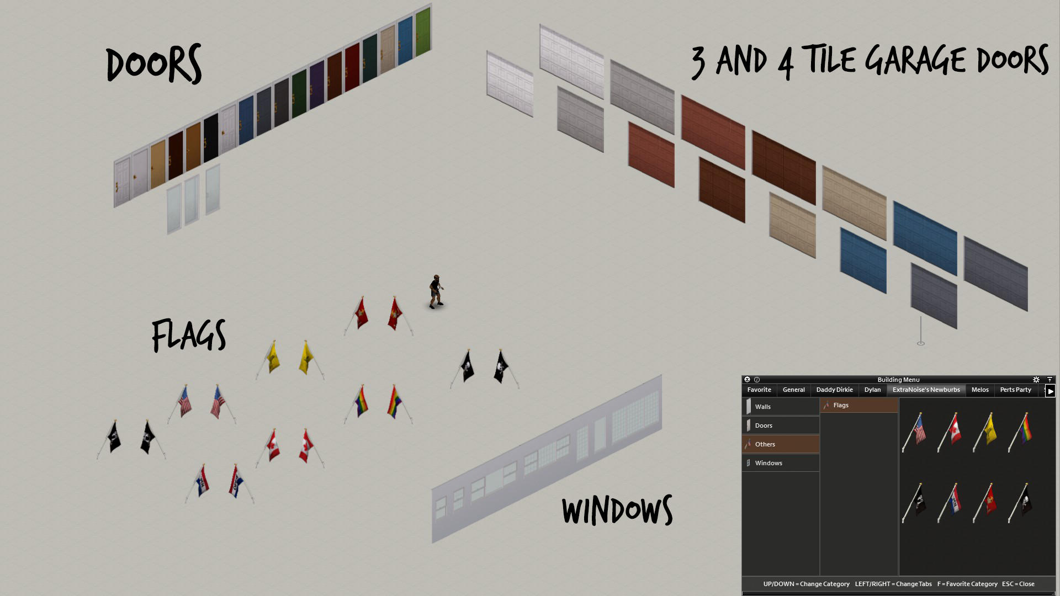Switch to the Favorite tab
This screenshot has height=596, width=1060.
759,390
